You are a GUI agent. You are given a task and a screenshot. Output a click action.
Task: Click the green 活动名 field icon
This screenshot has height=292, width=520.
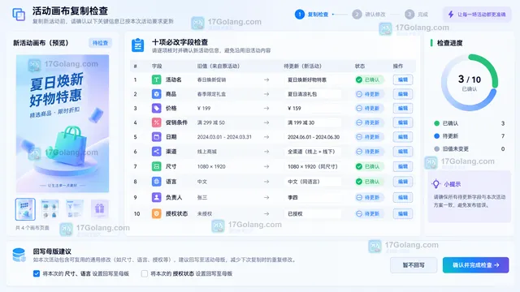(x=156, y=79)
